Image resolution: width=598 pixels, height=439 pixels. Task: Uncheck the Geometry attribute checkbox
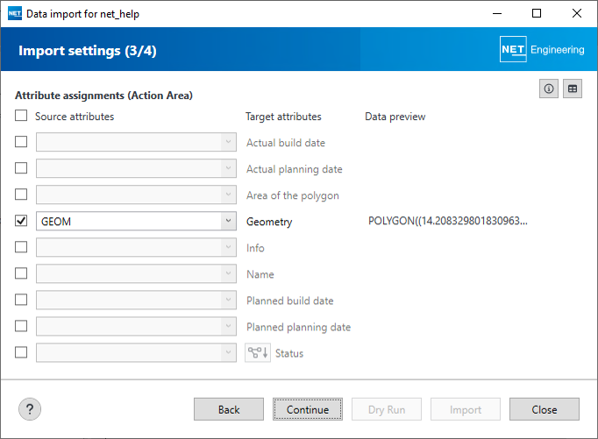pyautogui.click(x=21, y=222)
